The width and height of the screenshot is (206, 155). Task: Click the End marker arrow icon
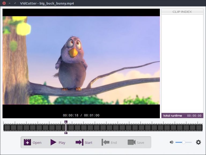(105, 142)
